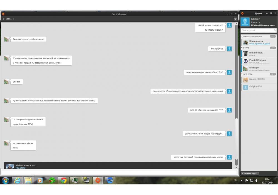The width and height of the screenshot is (278, 195).
Task: Select offline friend Izanagy123456
Action: click(259, 80)
